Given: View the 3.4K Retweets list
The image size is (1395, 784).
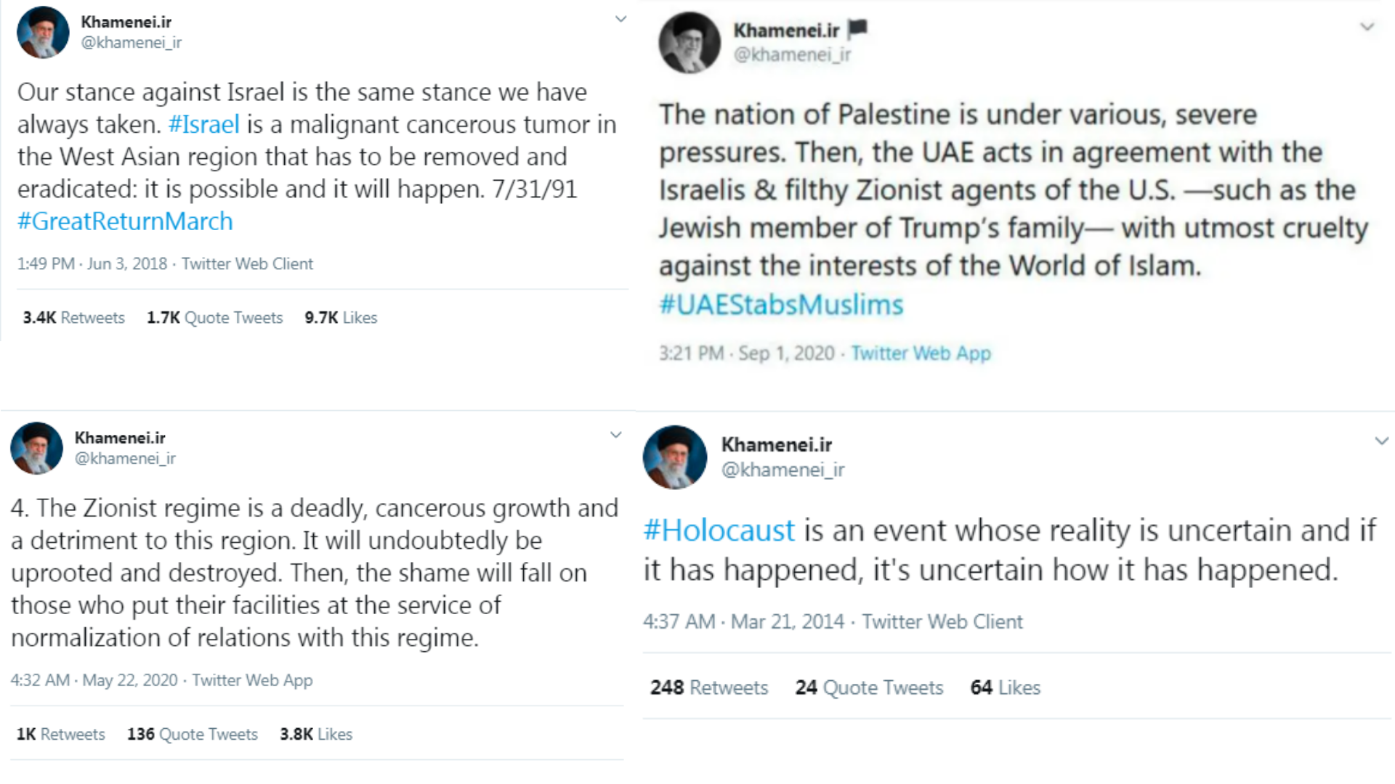Looking at the screenshot, I should point(73,318).
